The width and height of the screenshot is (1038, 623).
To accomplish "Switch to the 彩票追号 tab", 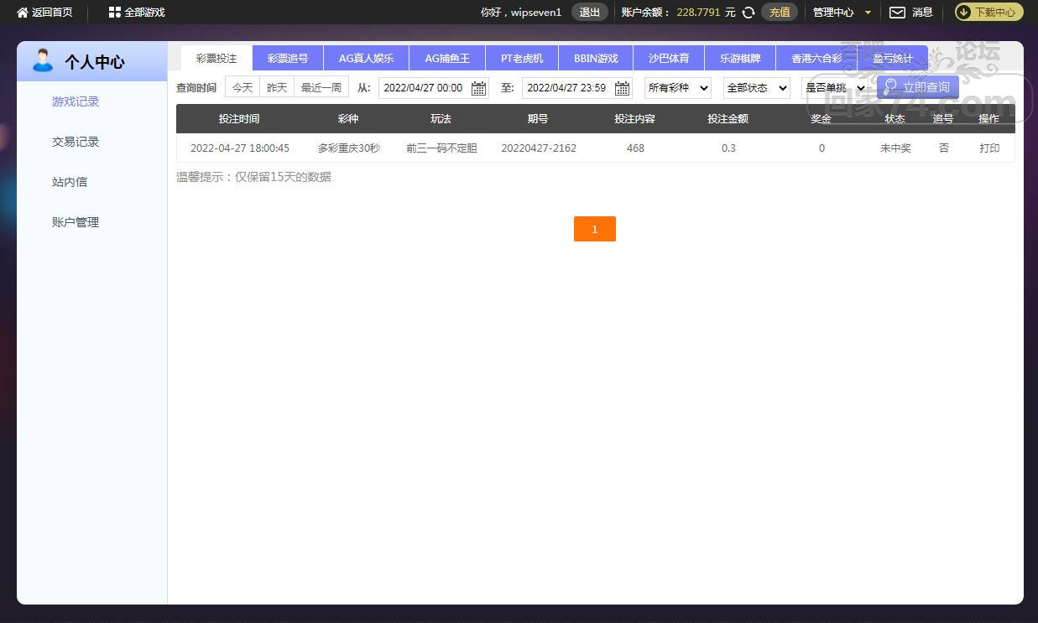I will (288, 59).
